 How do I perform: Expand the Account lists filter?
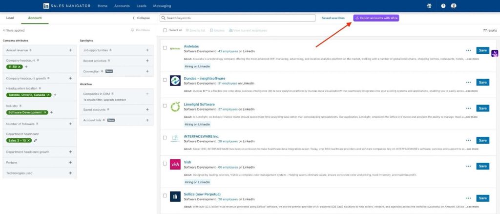(147, 120)
